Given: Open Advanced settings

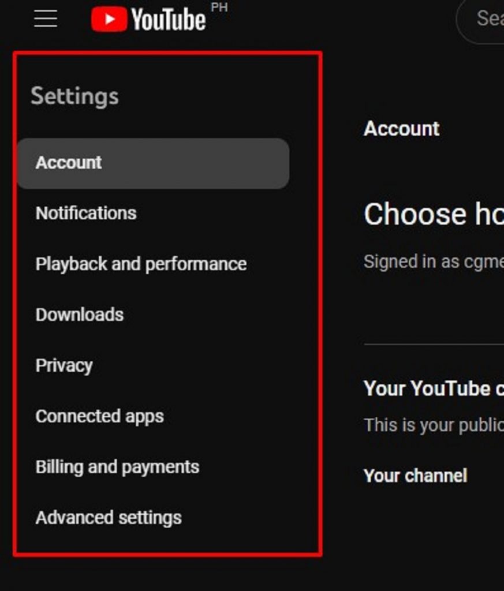Looking at the screenshot, I should 109,518.
